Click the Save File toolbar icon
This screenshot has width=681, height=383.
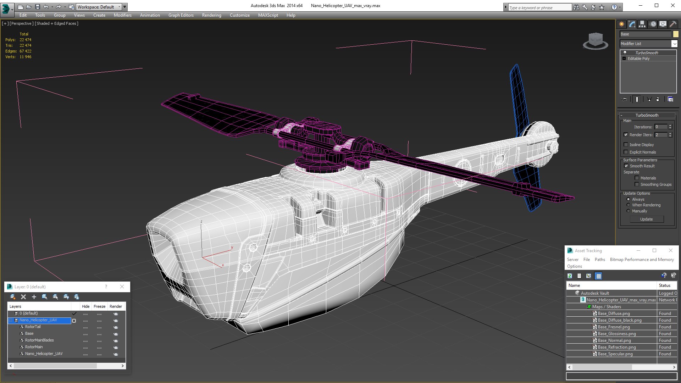pos(38,7)
